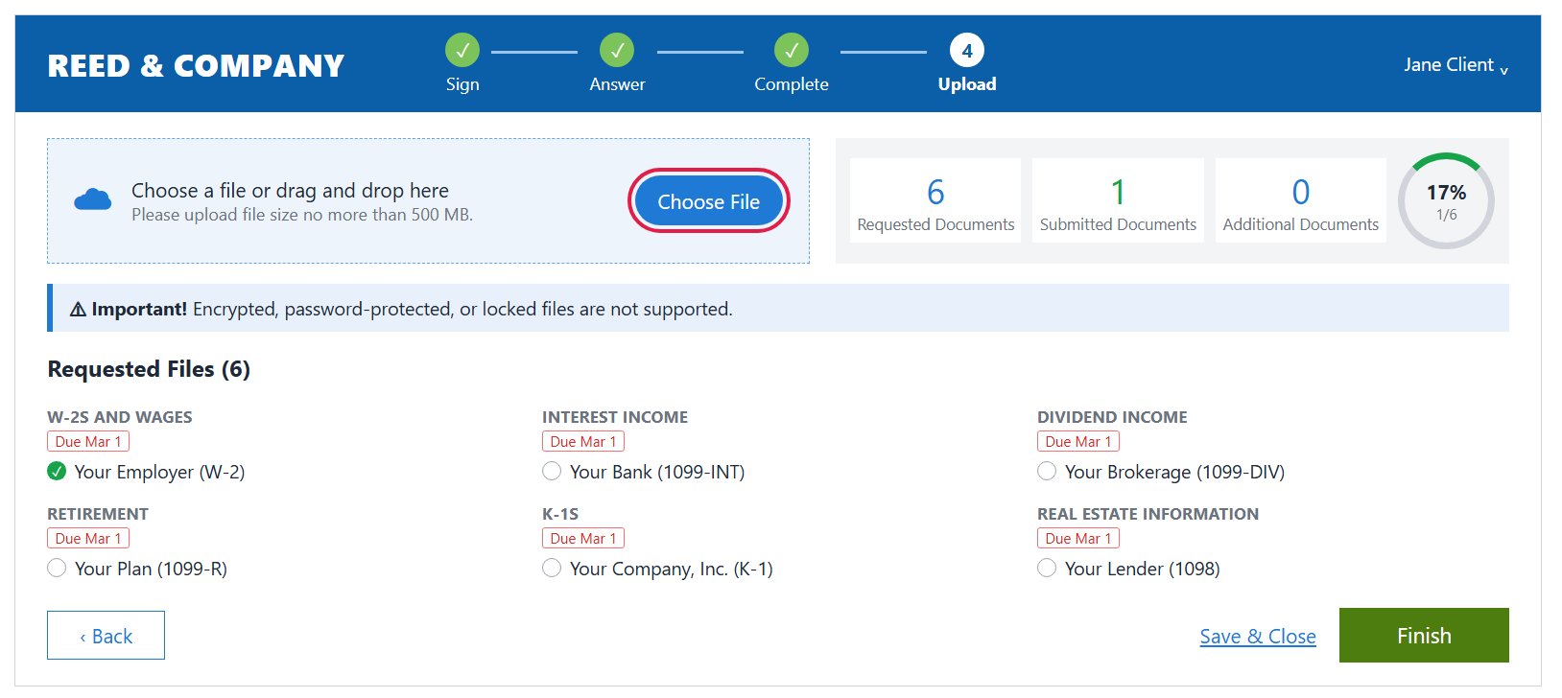Click the INTEREST INCOME category heading
Viewport: 1562px width, 698px height.
tap(615, 417)
